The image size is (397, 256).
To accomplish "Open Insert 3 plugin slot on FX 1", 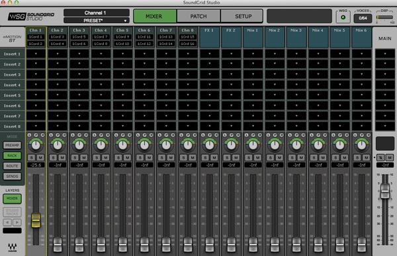I will (x=210, y=75).
